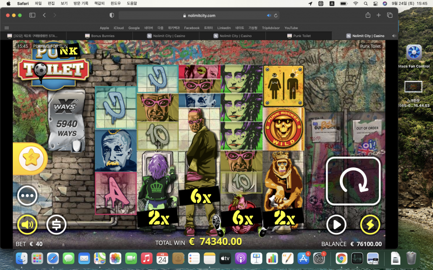Open the 편집 menu
433x270 pixels.
(51, 4)
